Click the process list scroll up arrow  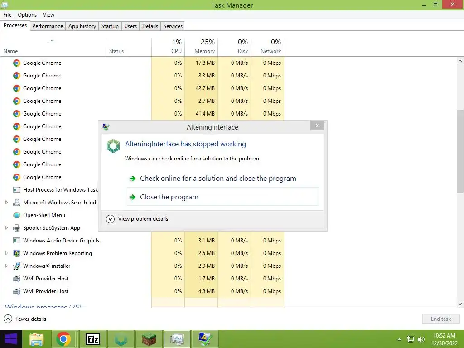pos(460,61)
